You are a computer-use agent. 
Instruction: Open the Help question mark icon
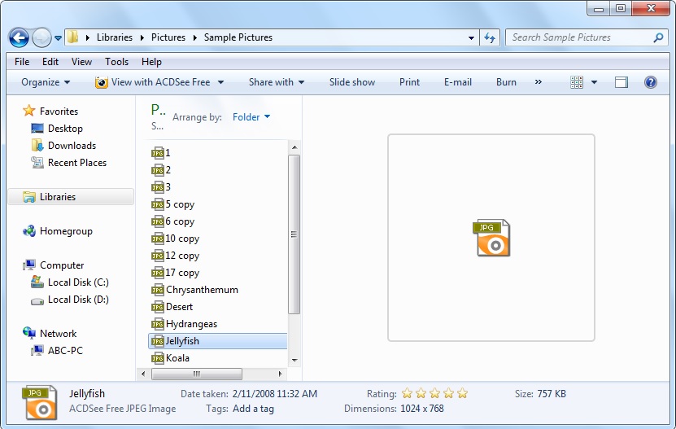[x=650, y=82]
